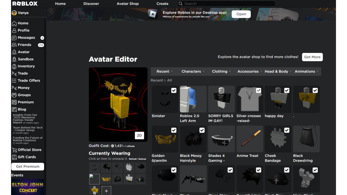This screenshot has width=347, height=195.
Task: Click the Robux outfit cost icon
Action: pos(113,146)
